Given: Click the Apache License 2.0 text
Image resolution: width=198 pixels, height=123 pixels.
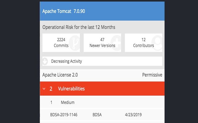Looking at the screenshot, I should tap(60, 75).
